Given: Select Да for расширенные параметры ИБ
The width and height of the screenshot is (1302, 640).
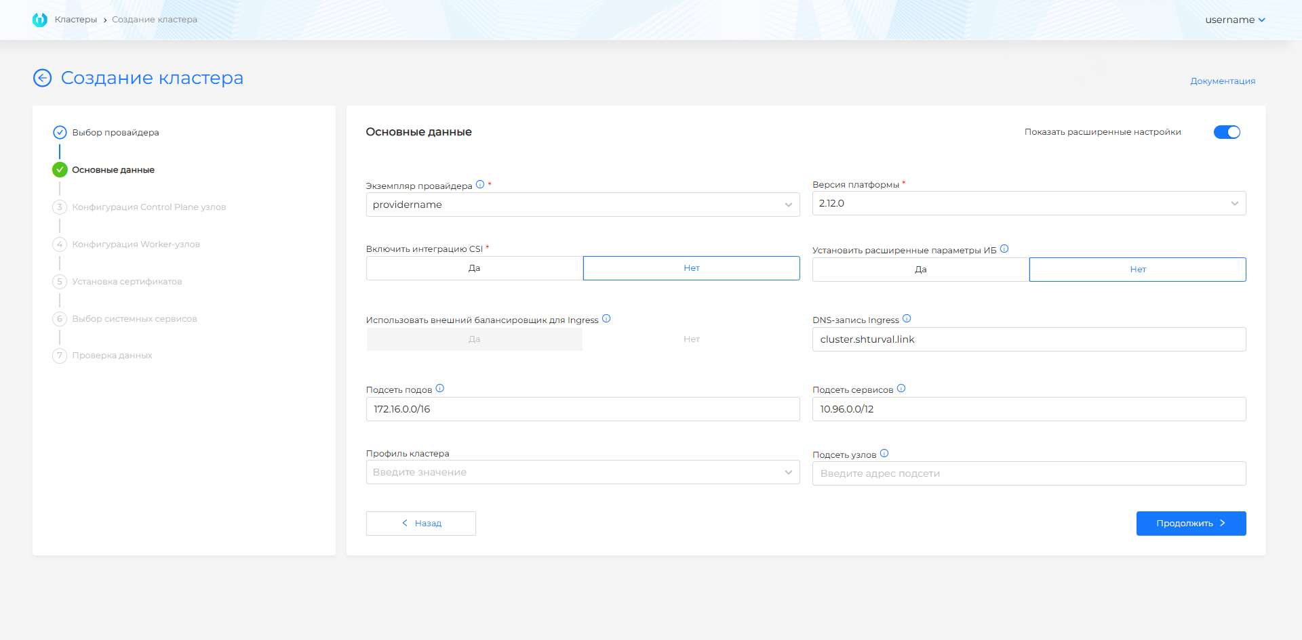Looking at the screenshot, I should pyautogui.click(x=920, y=270).
